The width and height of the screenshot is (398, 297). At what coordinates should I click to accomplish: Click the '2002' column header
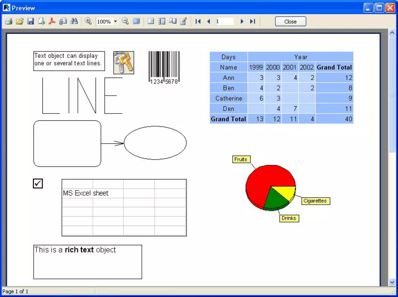[x=307, y=67]
